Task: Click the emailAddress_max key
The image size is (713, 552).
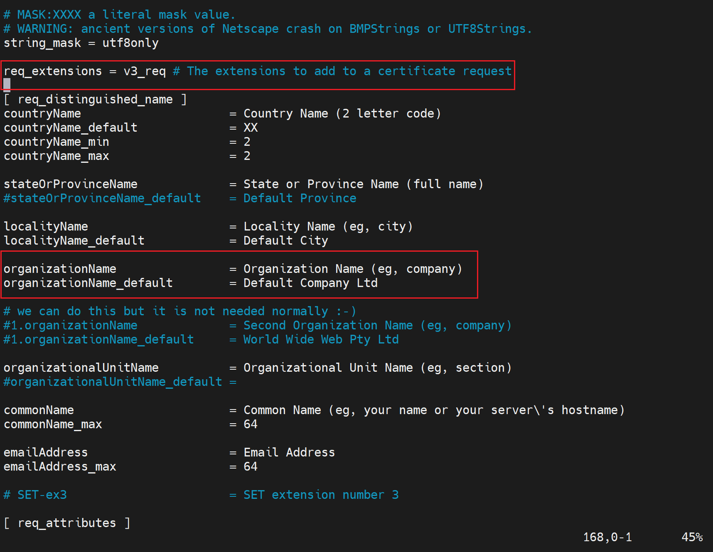Action: click(x=60, y=467)
